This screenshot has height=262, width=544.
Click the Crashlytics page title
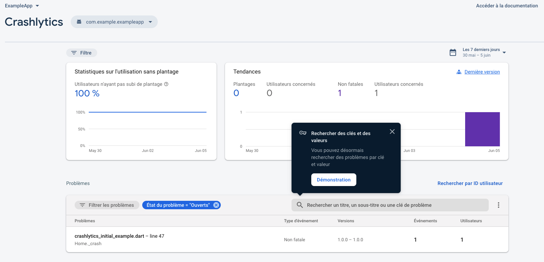pyautogui.click(x=34, y=22)
